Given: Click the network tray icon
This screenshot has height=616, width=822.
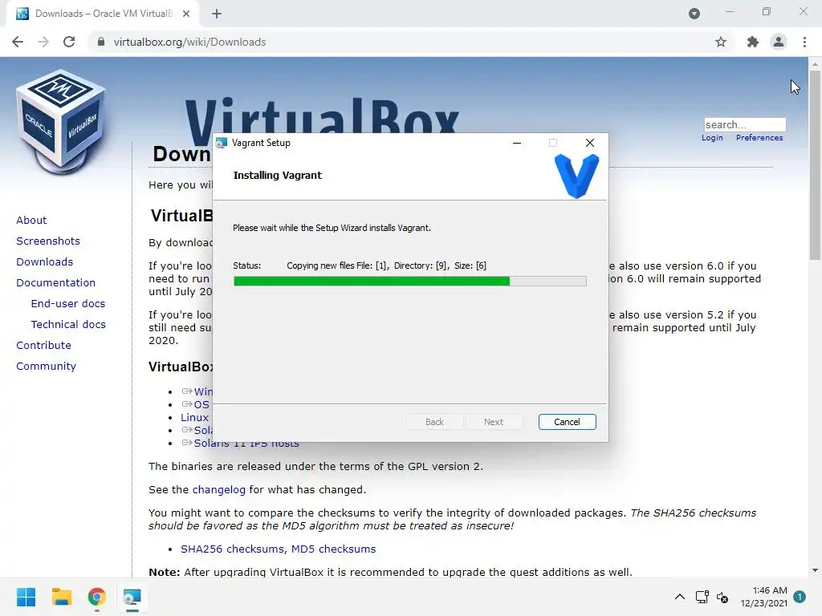Looking at the screenshot, I should coord(702,597).
